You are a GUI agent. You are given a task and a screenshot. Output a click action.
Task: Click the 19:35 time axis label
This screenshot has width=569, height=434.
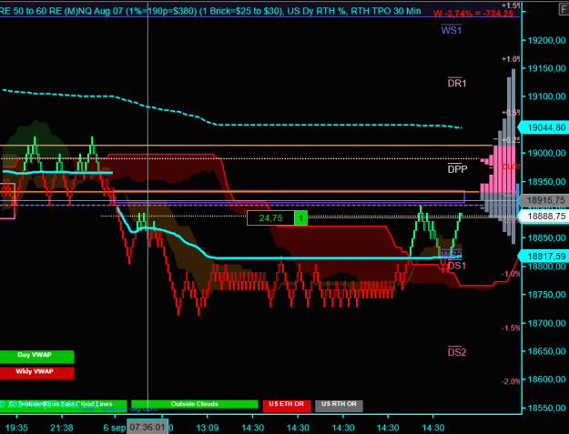[16, 428]
